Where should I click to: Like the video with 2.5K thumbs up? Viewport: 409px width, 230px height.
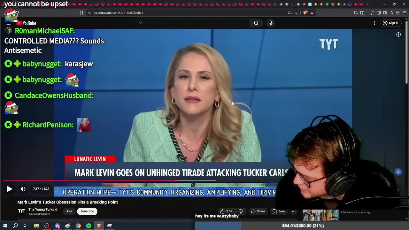226,211
